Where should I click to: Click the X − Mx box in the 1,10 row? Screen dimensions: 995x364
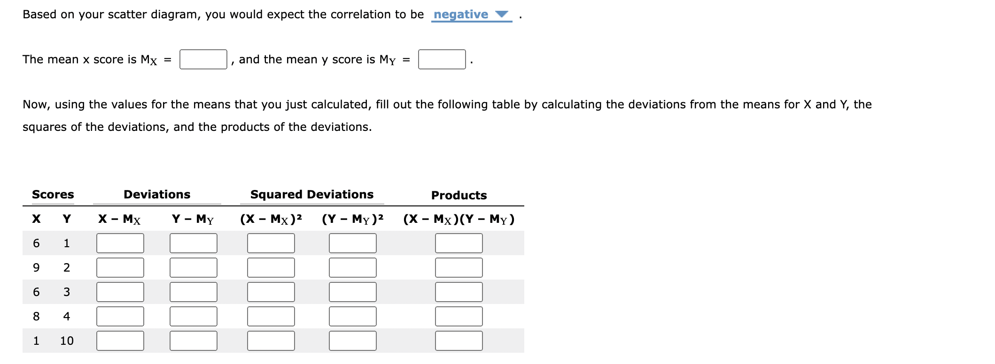(x=120, y=341)
